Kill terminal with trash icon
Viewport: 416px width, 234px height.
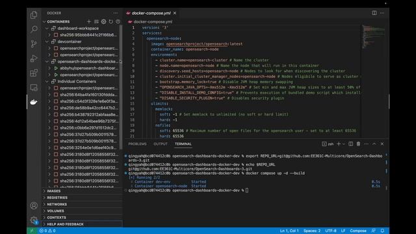pos(358,144)
